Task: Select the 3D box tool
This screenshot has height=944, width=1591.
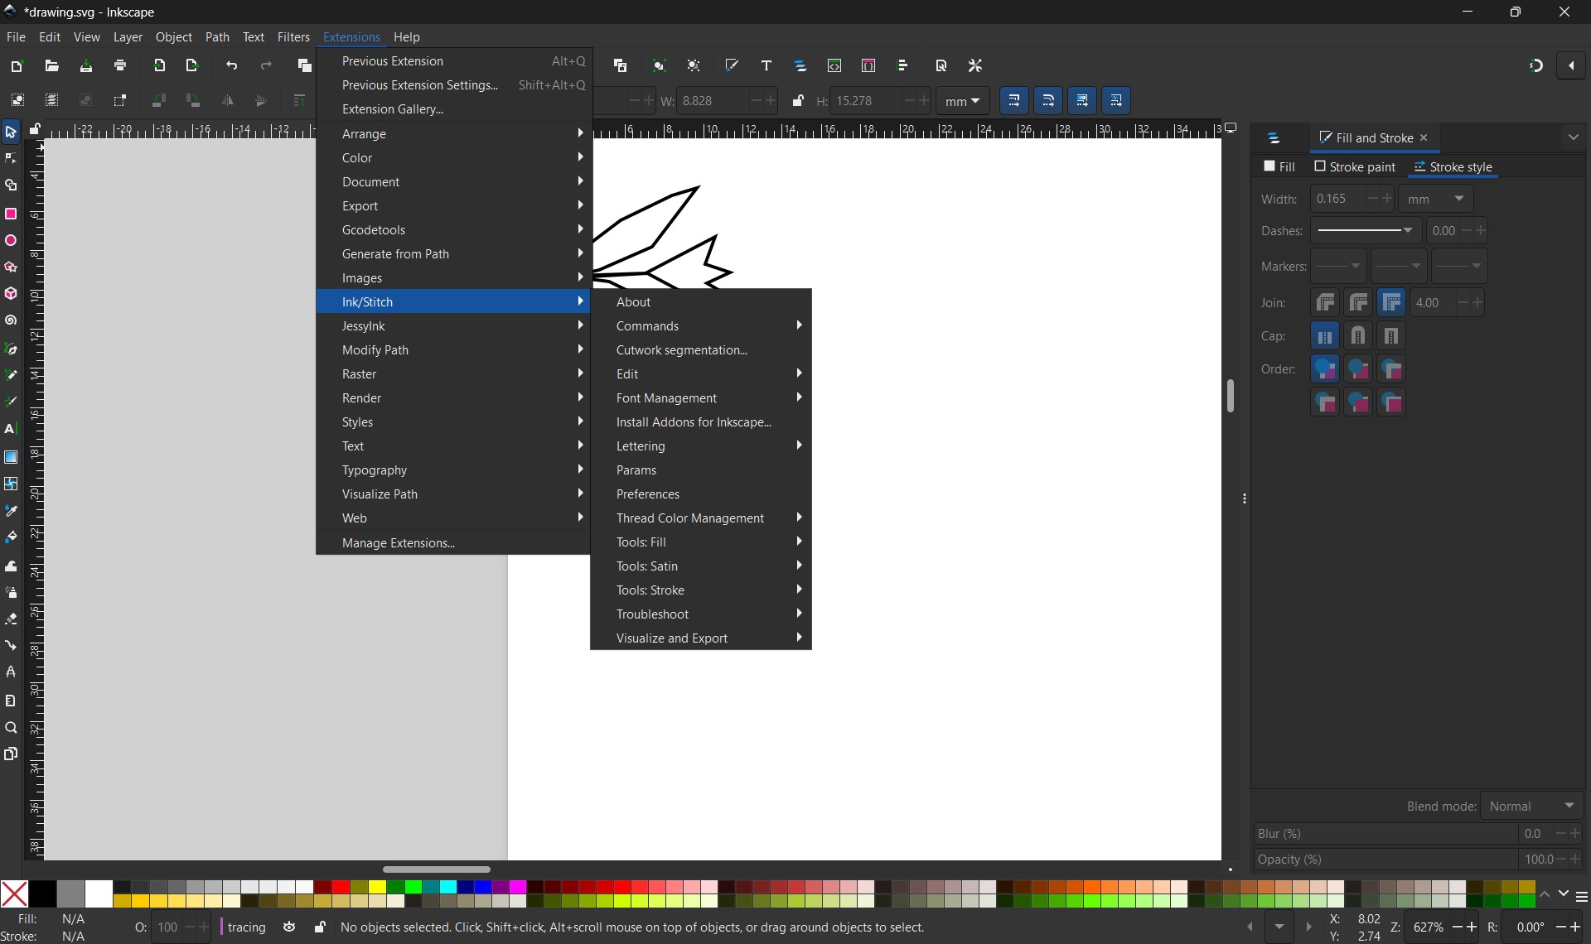Action: [11, 294]
